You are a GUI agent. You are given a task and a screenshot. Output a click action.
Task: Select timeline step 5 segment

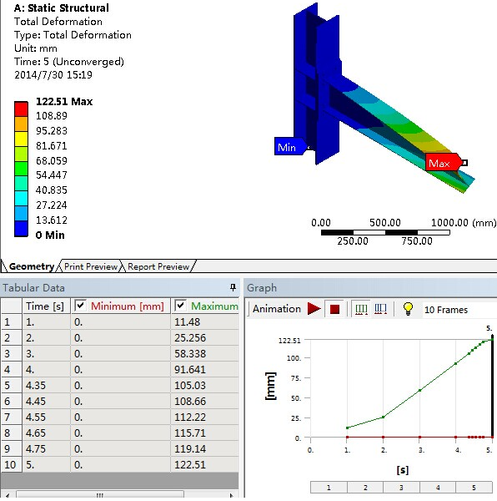[474, 488]
